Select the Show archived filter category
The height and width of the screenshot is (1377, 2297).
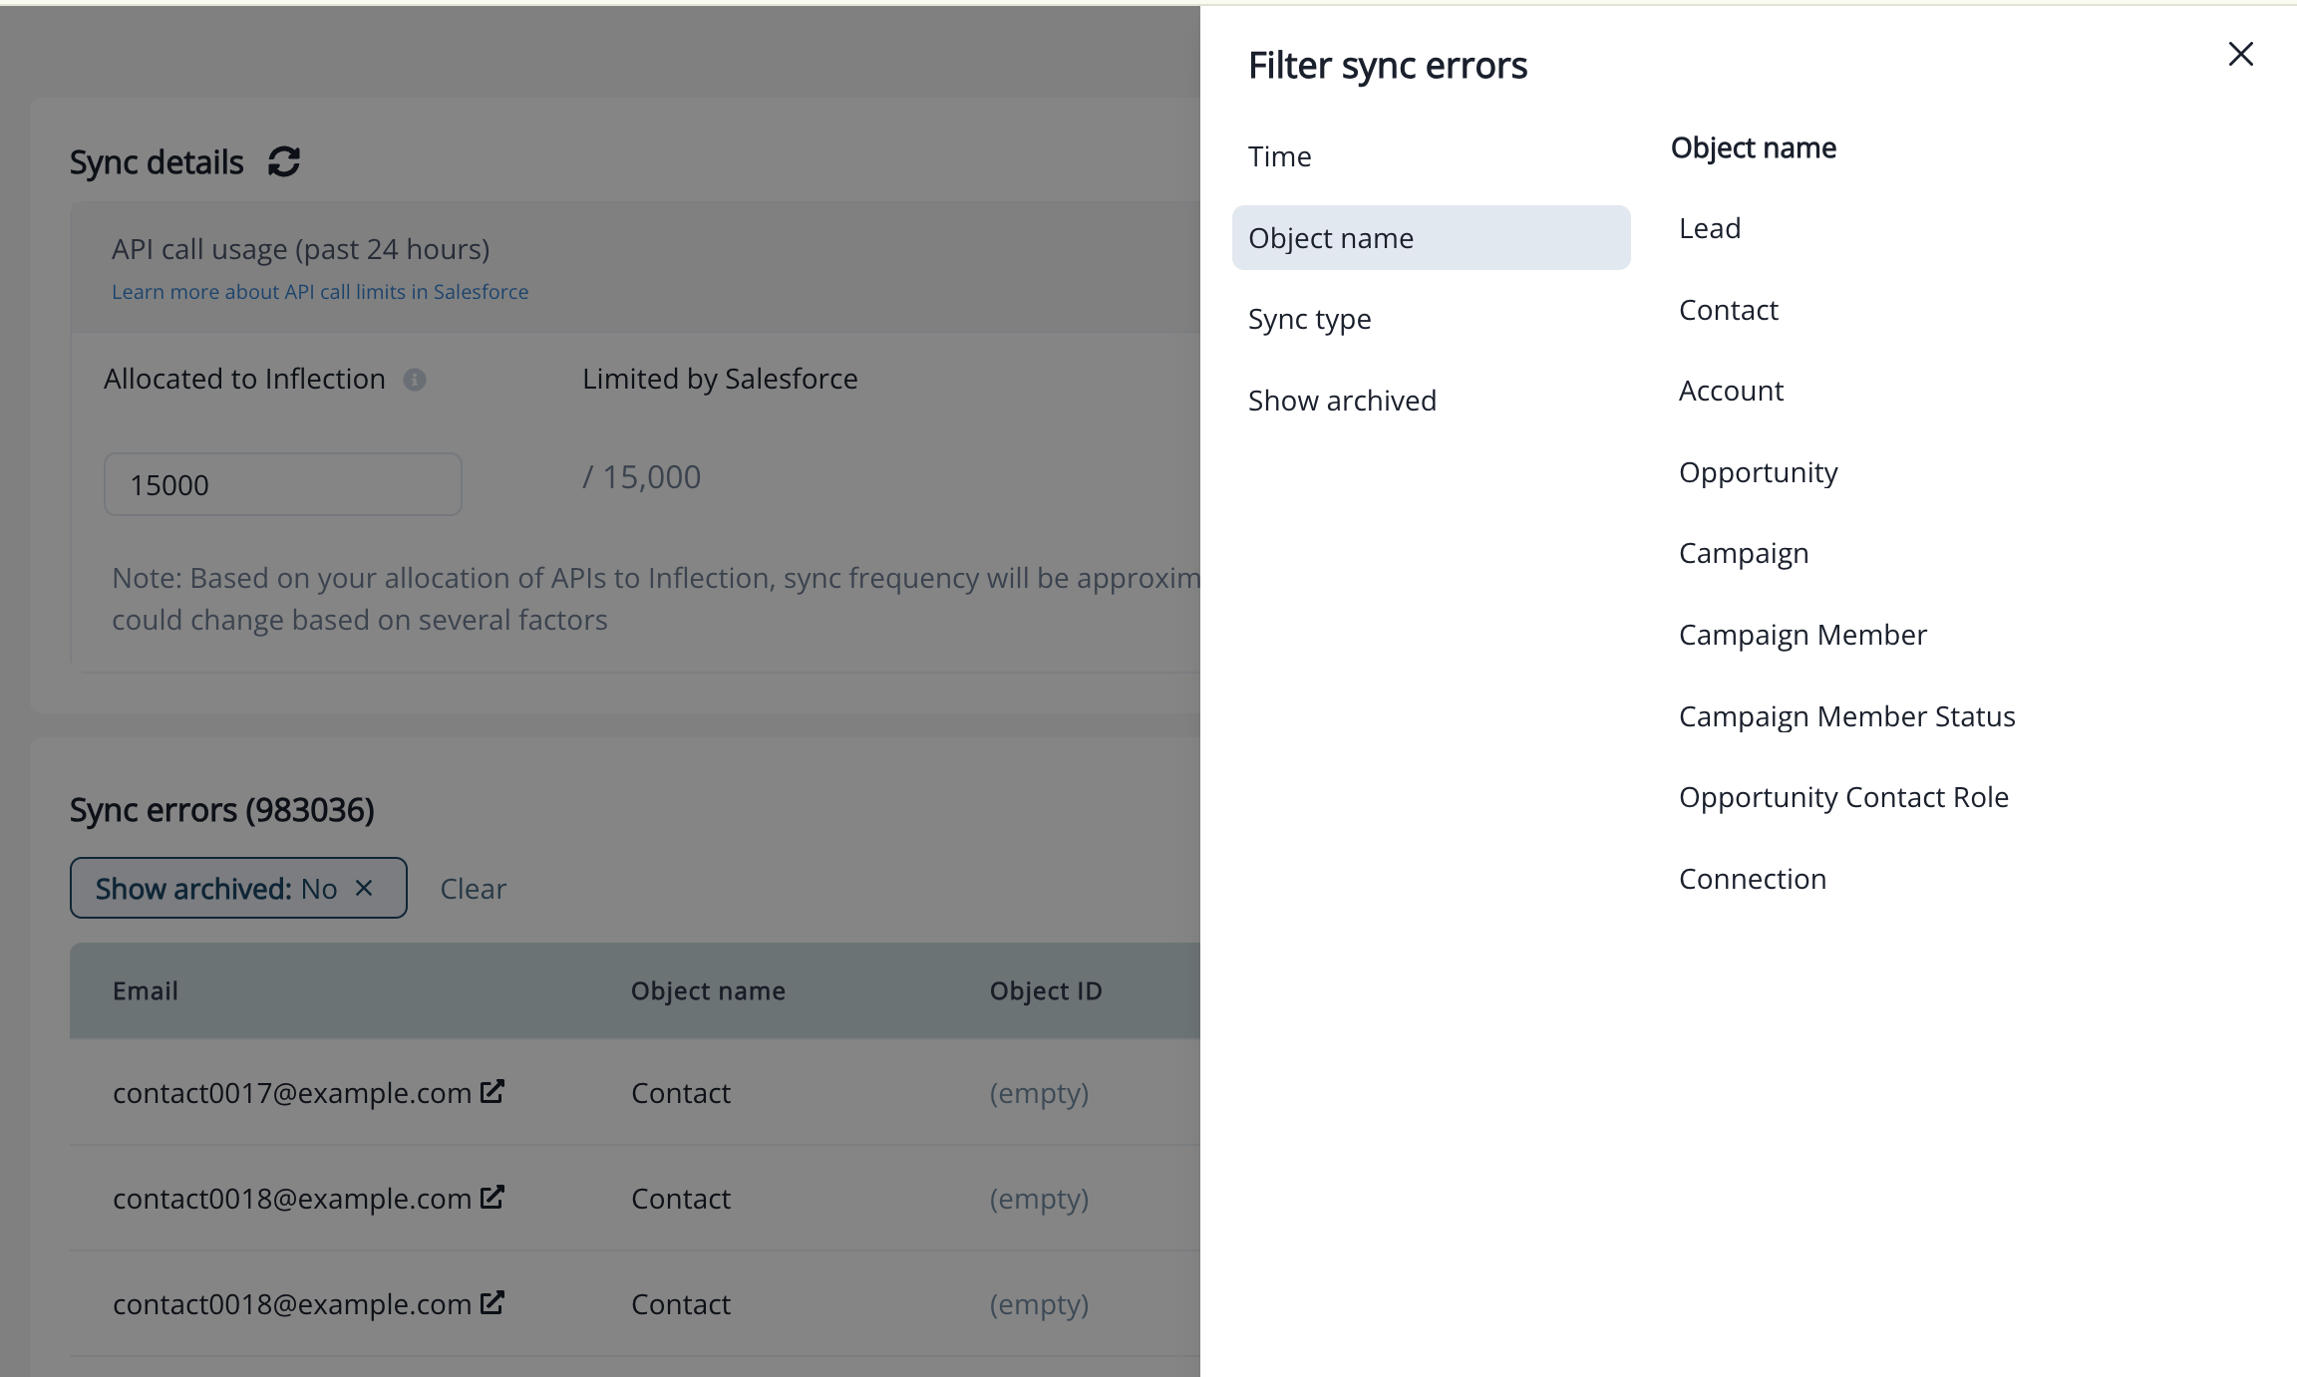click(1431, 401)
